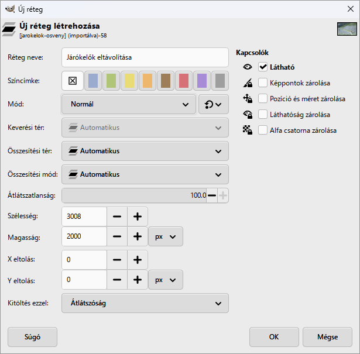
Task: Select the yellow color tag
Action: 129,81
